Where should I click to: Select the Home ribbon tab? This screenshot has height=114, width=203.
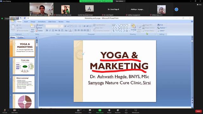tap(19, 22)
